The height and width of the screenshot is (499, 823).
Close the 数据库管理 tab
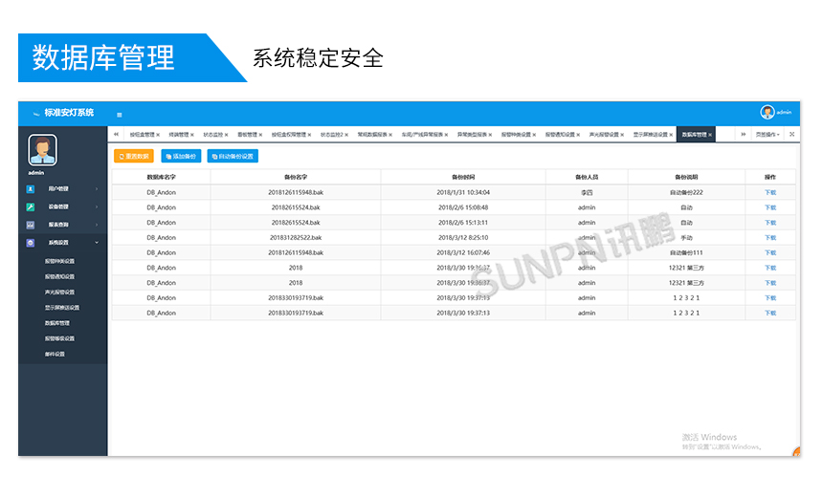pyautogui.click(x=710, y=135)
